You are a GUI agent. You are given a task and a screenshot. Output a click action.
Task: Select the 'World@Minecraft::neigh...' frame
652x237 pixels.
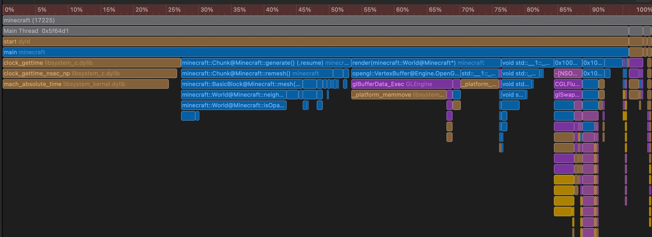(234, 95)
